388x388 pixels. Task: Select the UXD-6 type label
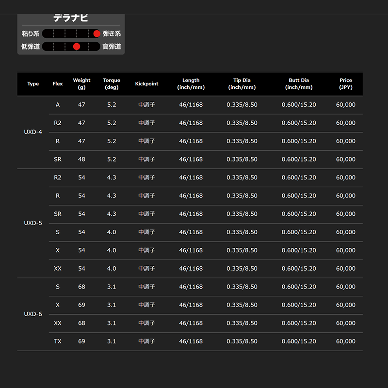(33, 314)
